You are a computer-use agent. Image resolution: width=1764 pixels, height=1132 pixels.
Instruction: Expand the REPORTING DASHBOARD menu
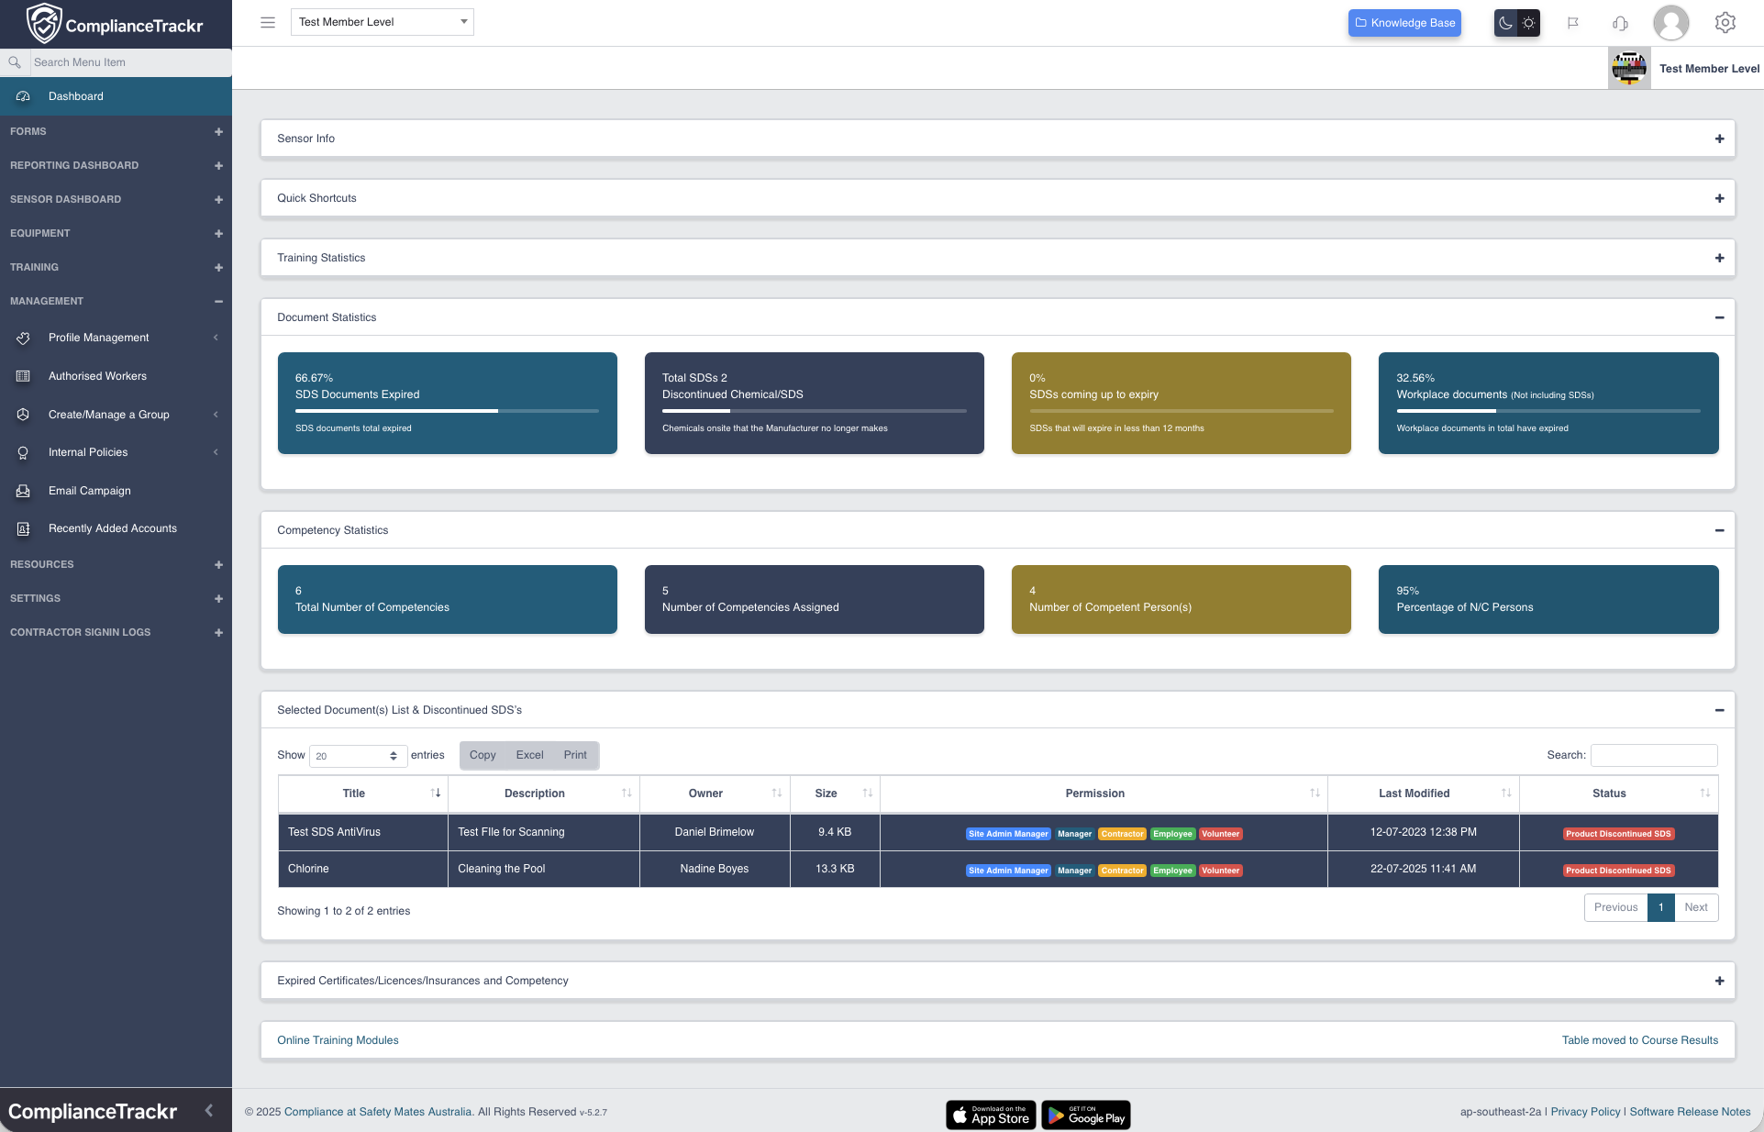218,165
